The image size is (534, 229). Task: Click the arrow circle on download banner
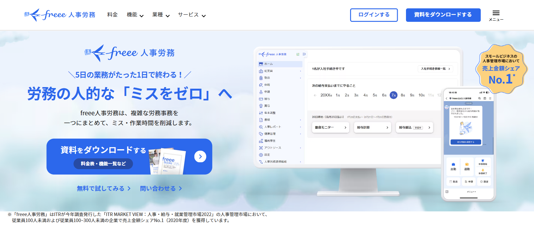[x=200, y=156]
